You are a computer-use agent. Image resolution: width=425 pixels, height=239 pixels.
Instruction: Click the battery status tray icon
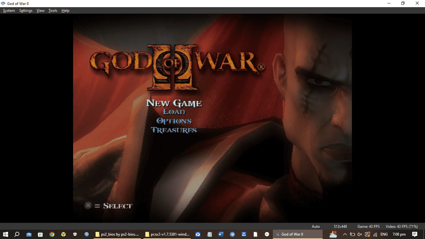click(x=353, y=234)
